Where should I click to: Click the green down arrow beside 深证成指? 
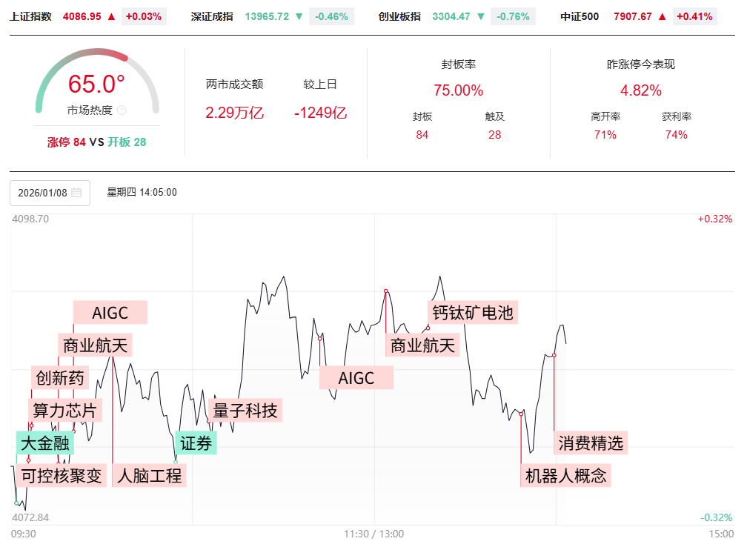pyautogui.click(x=298, y=16)
